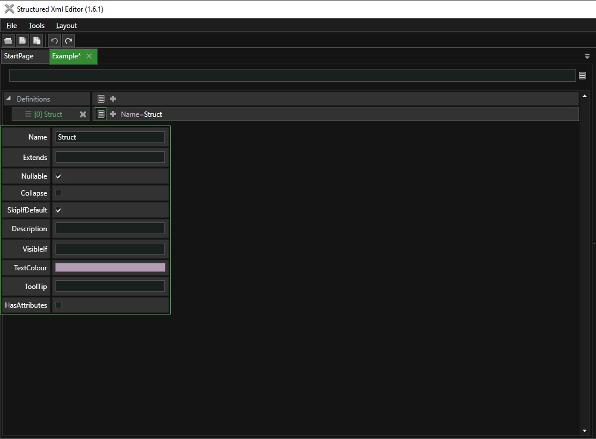
Task: Edit the Name field containing Struct
Action: click(x=110, y=137)
